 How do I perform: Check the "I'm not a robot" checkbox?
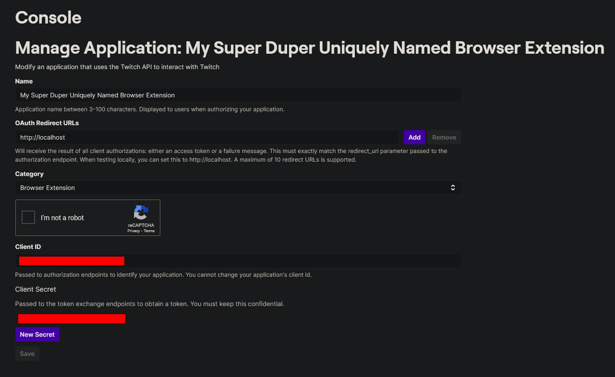[28, 217]
